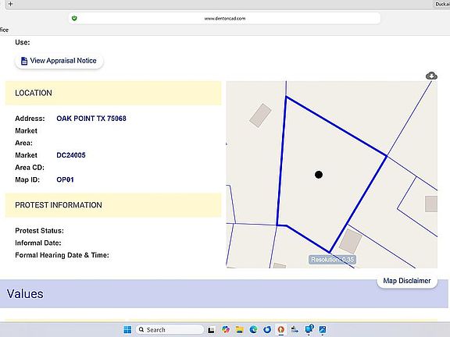Click the Informal Date label
Viewport: 450px width, 337px height.
(37, 243)
